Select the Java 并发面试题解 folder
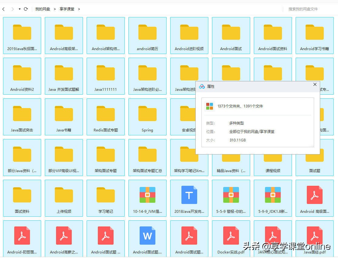 pos(64,76)
